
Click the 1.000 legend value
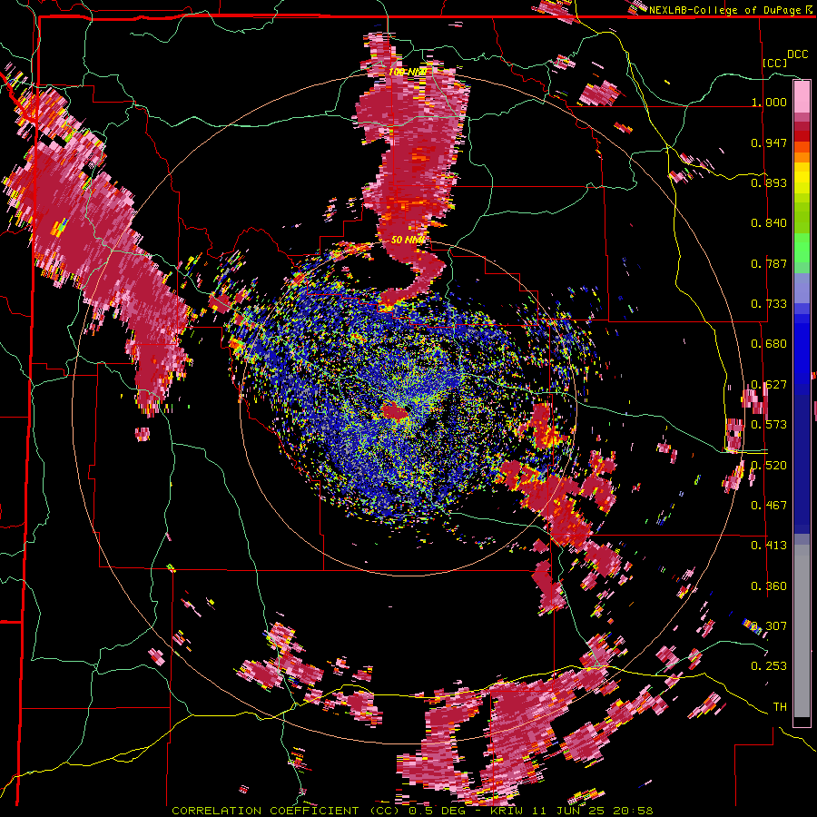pyautogui.click(x=769, y=102)
